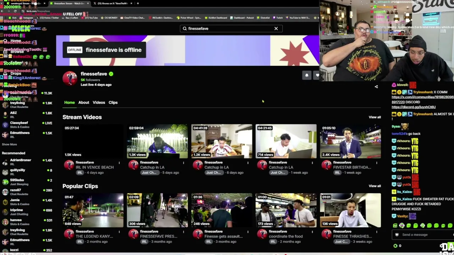Open the 02:59:04 Catchup in LA video
Image resolution: width=454 pixels, height=255 pixels.
click(157, 141)
